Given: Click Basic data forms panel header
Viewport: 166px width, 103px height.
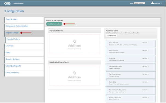Looking at the screenshot, I should tap(75, 31).
